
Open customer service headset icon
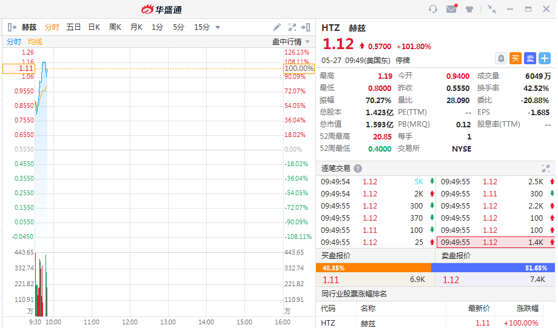[433, 9]
